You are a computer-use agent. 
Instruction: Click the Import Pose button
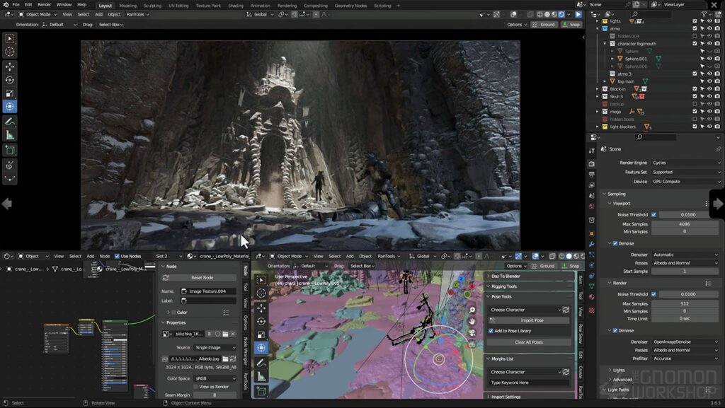click(x=529, y=320)
